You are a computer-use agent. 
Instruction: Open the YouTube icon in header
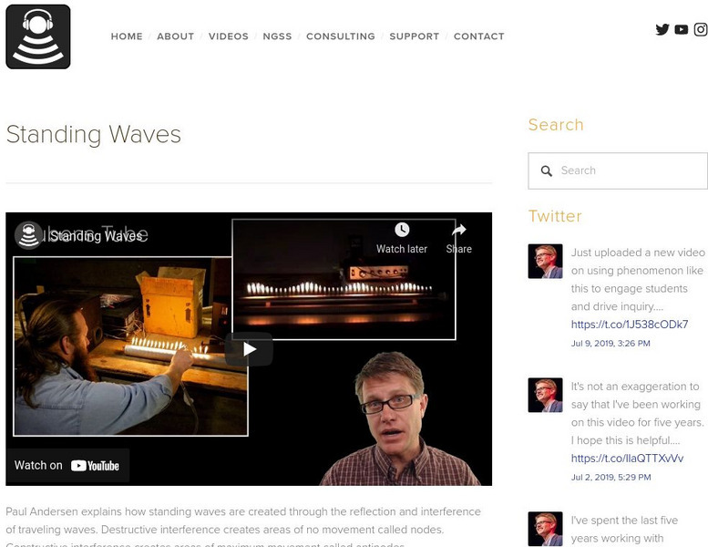(x=681, y=29)
